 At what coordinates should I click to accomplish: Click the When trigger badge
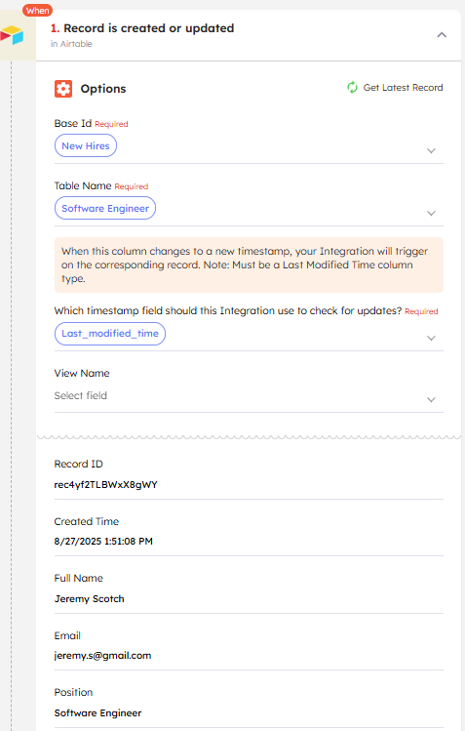pos(37,11)
